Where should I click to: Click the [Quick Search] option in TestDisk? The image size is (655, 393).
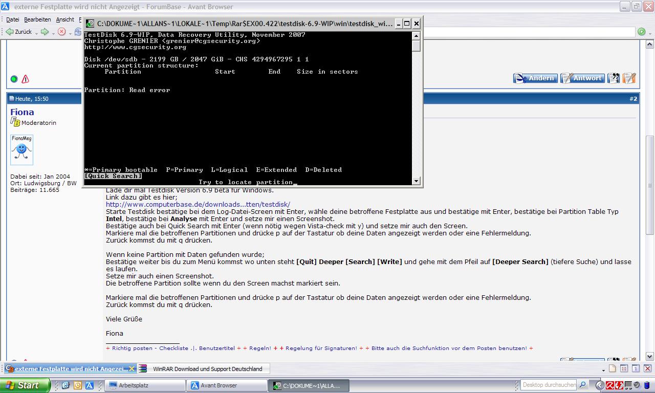pyautogui.click(x=113, y=176)
